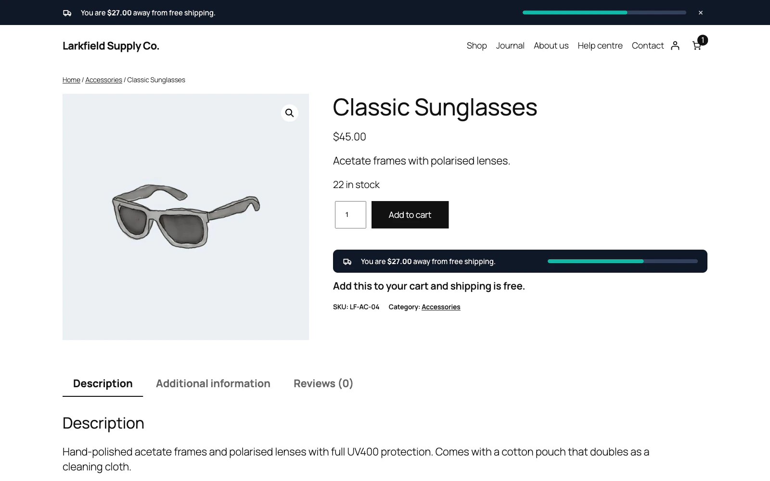Select the Description tab

pyautogui.click(x=103, y=383)
